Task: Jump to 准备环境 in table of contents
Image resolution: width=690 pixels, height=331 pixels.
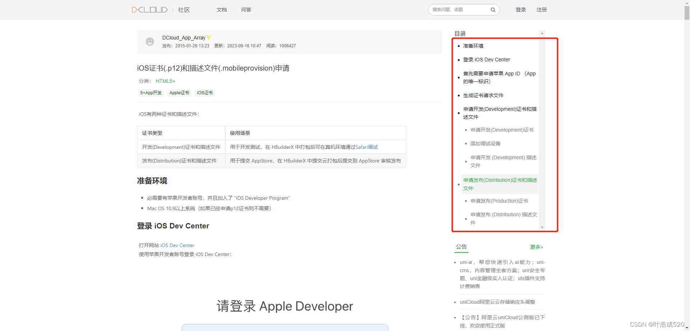Action: tap(473, 46)
